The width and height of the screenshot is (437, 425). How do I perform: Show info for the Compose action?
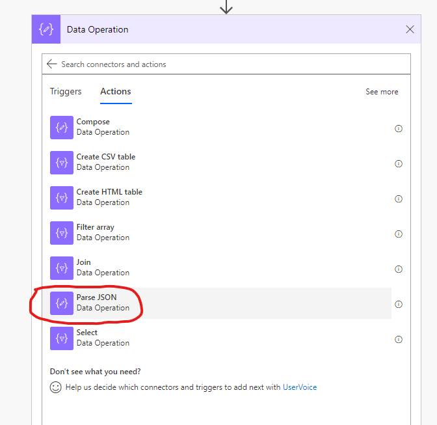[399, 129]
